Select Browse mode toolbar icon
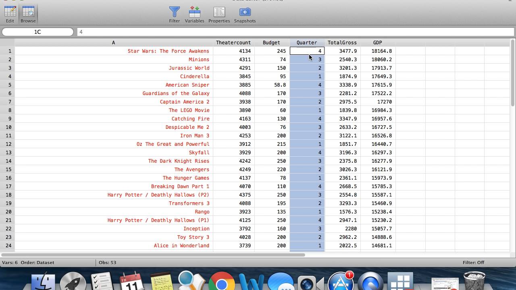 pos(28,14)
